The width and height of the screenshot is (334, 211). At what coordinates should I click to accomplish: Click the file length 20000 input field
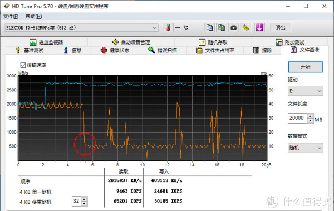(x=297, y=118)
